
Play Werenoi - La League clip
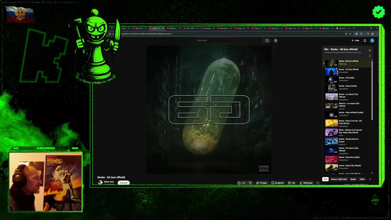[x=347, y=106]
